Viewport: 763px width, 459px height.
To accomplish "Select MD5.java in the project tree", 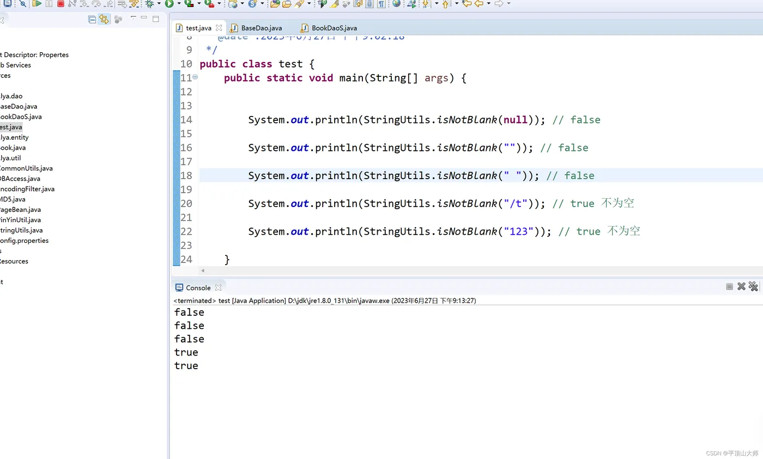I will coord(13,199).
